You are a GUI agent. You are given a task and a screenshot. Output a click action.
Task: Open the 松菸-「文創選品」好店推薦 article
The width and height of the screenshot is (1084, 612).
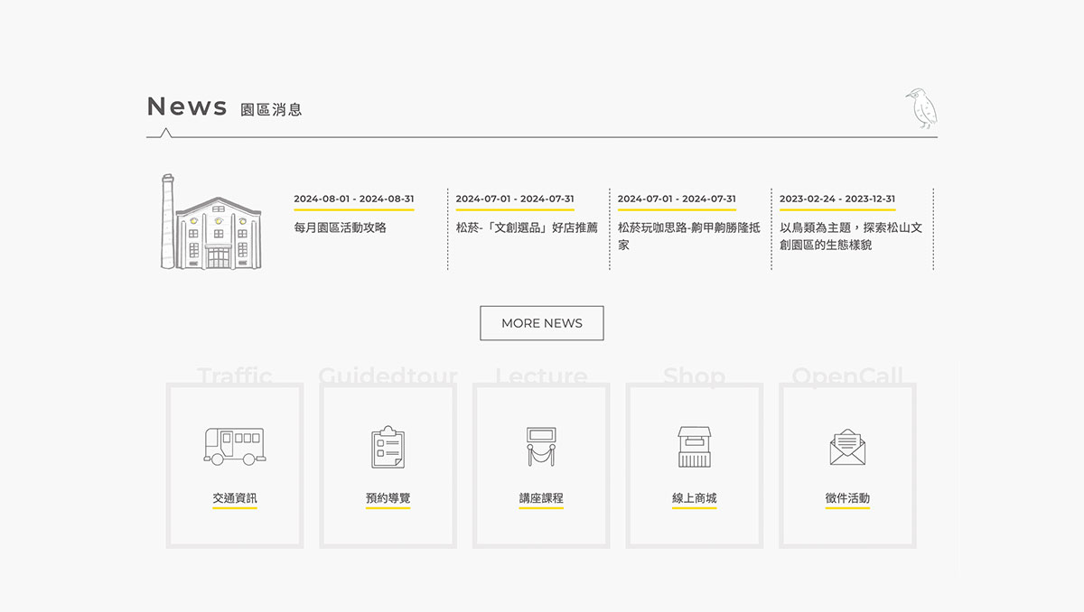(527, 227)
